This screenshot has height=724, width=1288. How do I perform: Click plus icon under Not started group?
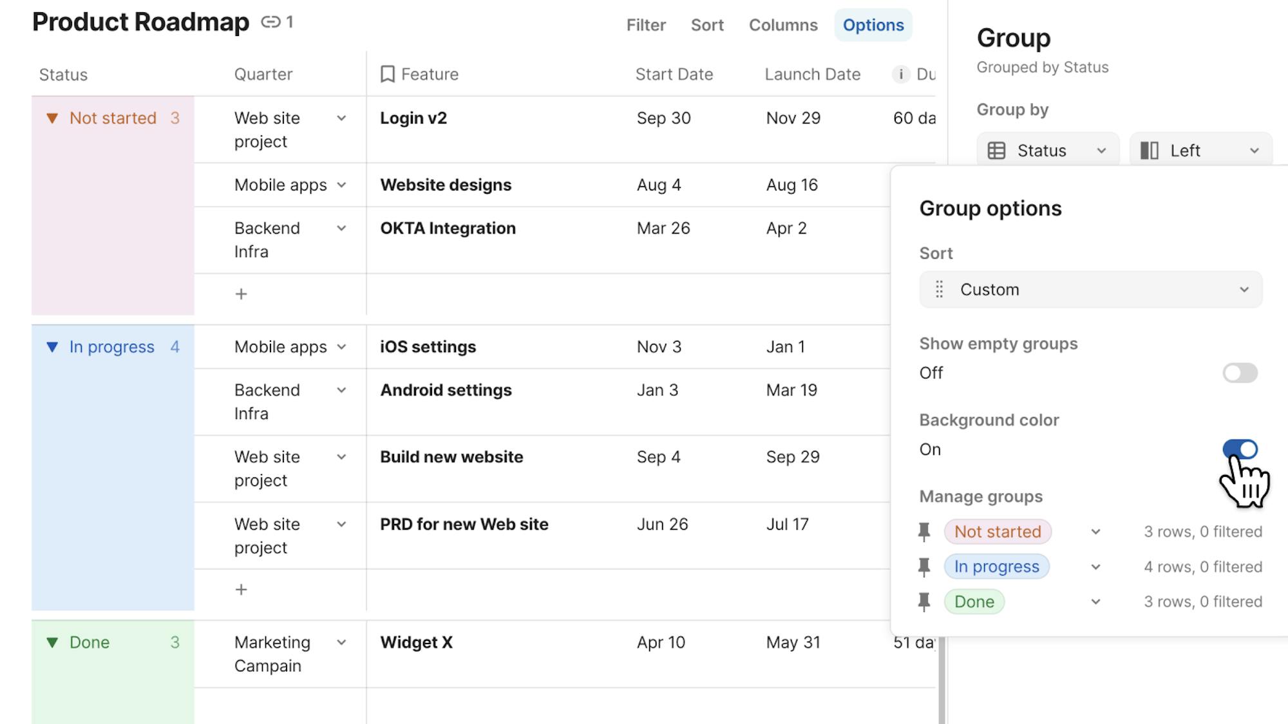tap(241, 294)
